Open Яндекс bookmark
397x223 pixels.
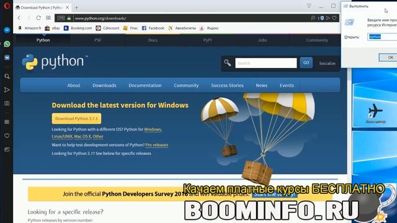(209, 28)
